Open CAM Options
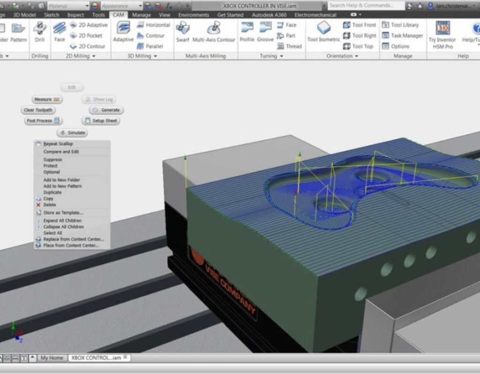This screenshot has height=374, width=480. pyautogui.click(x=396, y=46)
